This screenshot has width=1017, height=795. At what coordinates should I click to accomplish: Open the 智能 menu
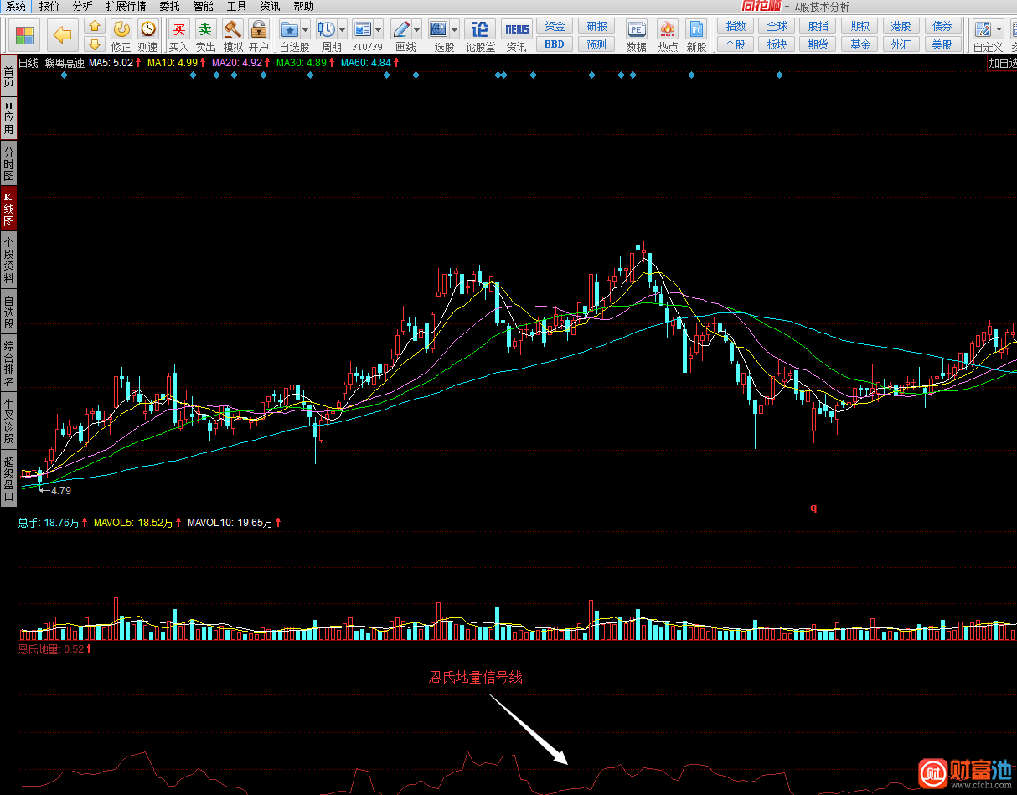tap(203, 6)
